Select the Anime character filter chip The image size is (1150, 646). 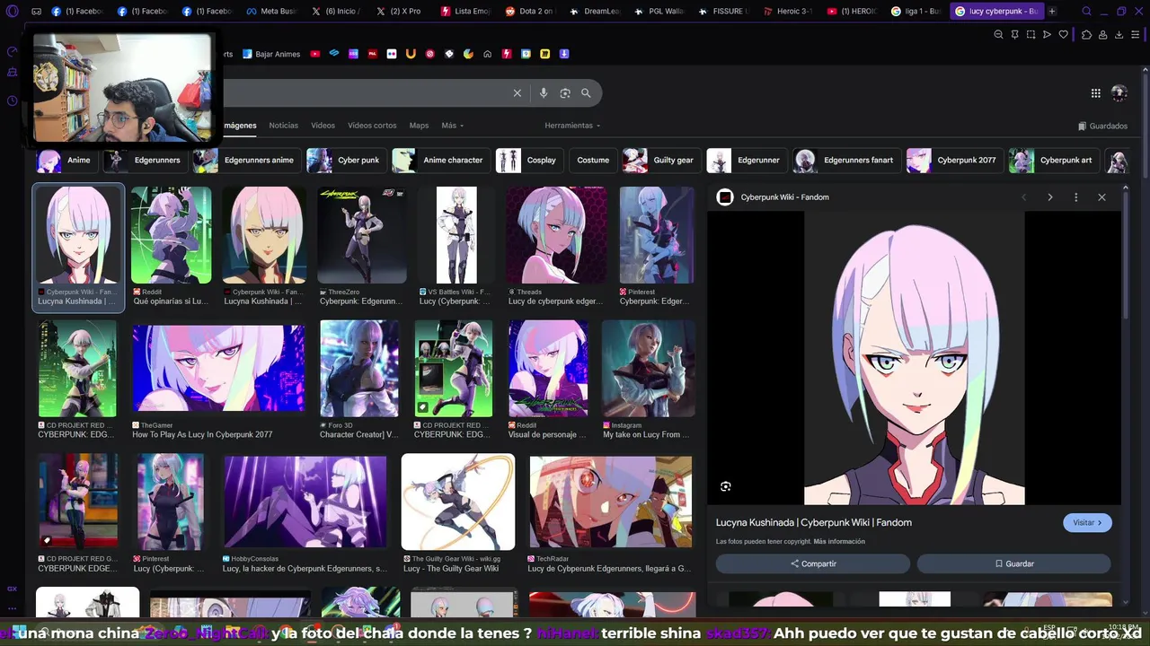(441, 161)
